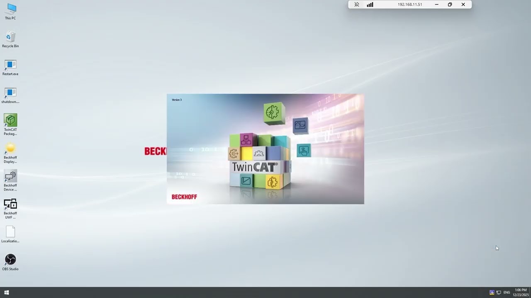
Task: Click the purple tray application icon
Action: pyautogui.click(x=492, y=293)
